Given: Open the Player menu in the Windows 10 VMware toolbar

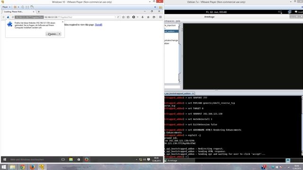Looking at the screenshot, I should [x=6, y=7].
